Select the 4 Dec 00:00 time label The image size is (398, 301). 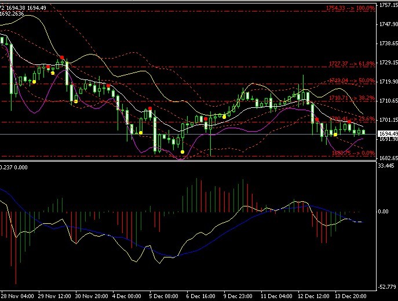[x=127, y=296]
